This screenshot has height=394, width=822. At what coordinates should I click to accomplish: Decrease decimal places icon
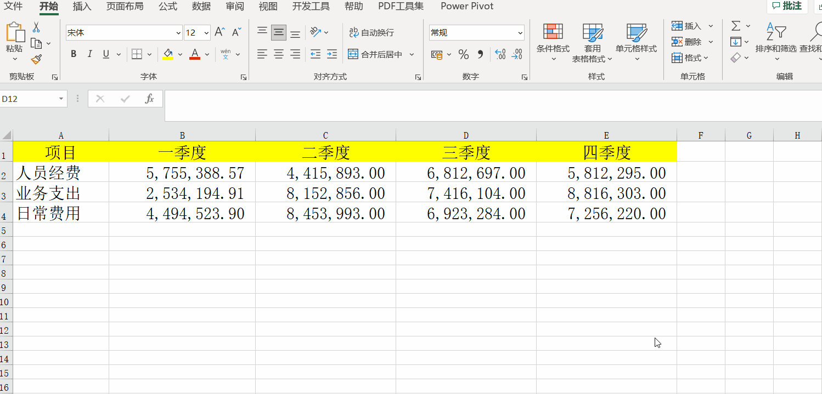tap(517, 54)
